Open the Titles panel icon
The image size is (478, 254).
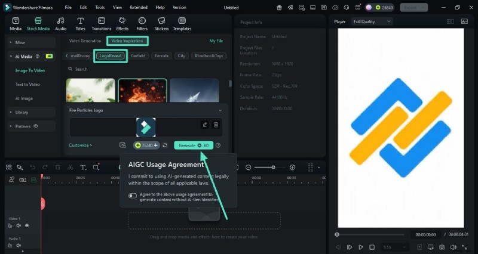(80, 23)
